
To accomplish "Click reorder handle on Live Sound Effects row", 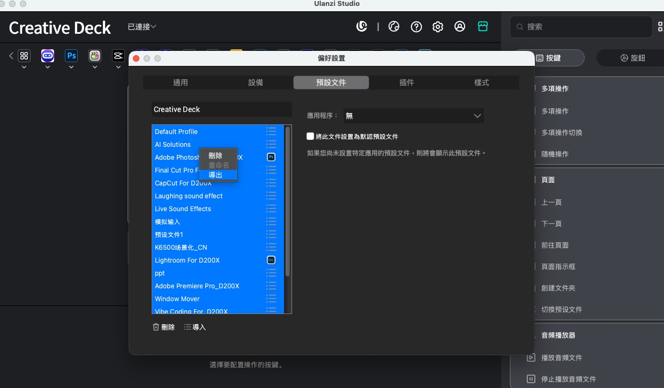I will (x=271, y=208).
